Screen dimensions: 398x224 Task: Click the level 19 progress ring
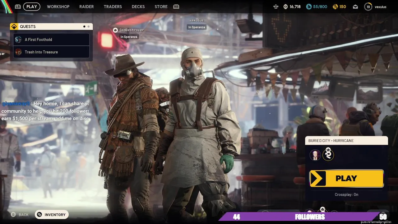tap(368, 7)
